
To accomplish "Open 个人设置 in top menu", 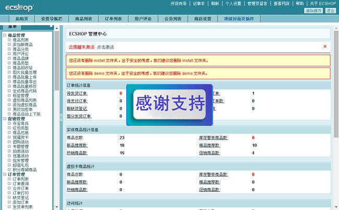I will (x=233, y=4).
